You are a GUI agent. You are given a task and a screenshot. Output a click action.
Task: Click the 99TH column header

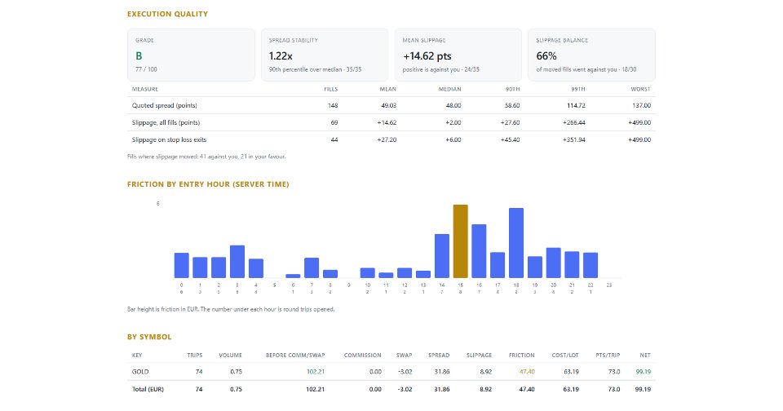coord(578,90)
